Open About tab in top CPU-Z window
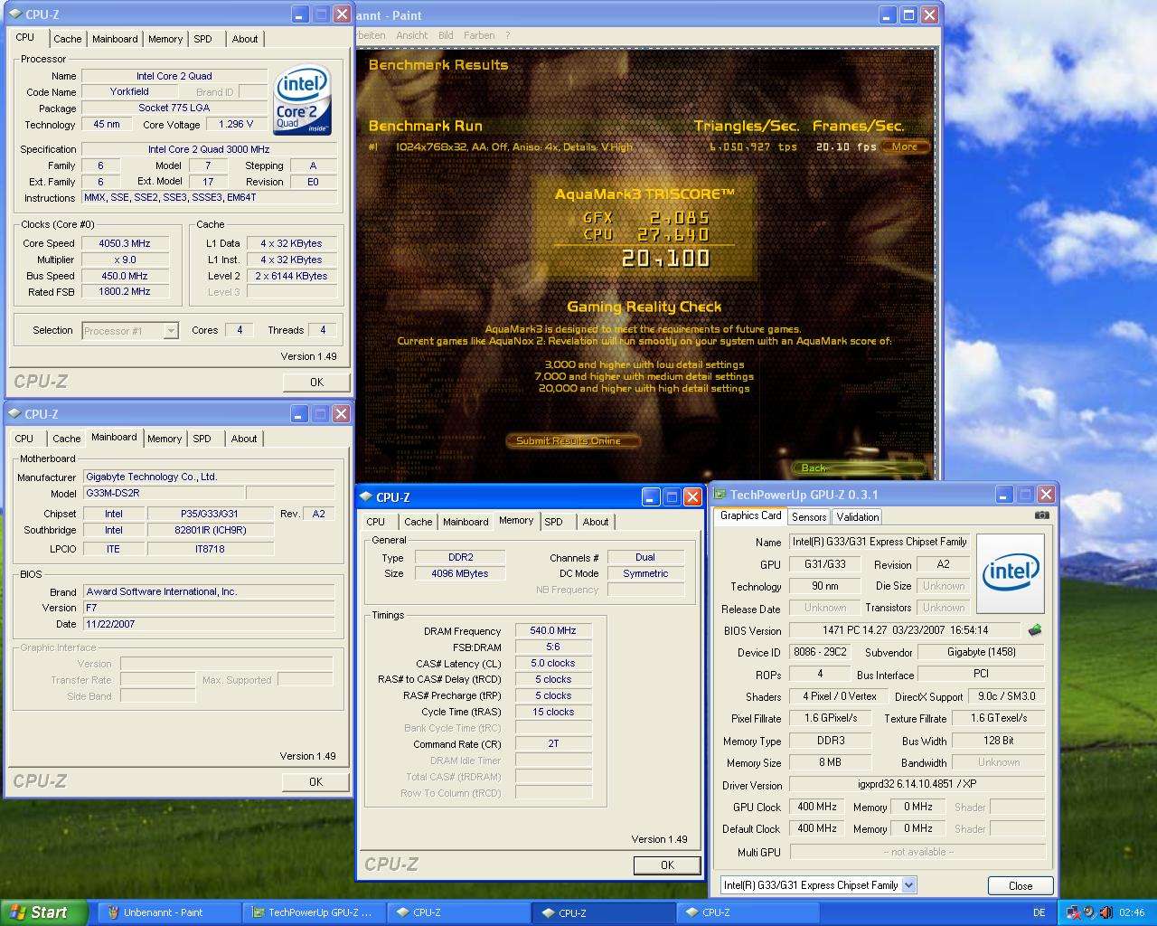 tap(245, 39)
